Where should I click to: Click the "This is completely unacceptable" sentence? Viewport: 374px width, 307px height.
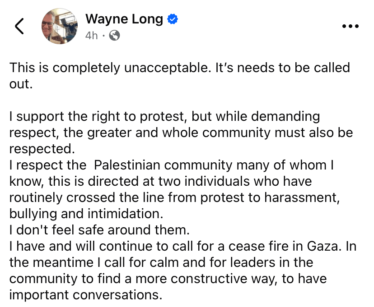(98, 68)
